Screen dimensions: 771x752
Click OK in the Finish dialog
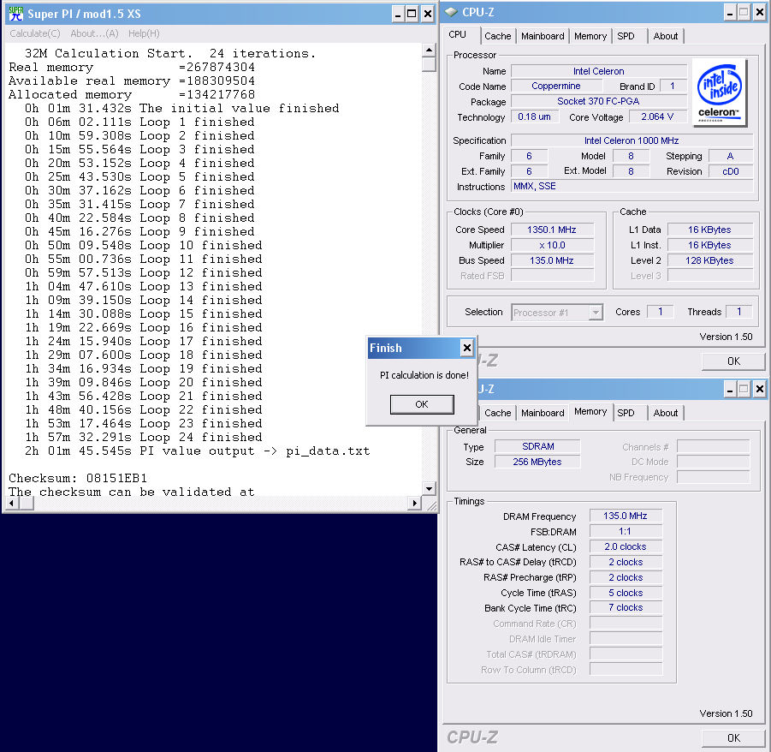(x=422, y=404)
